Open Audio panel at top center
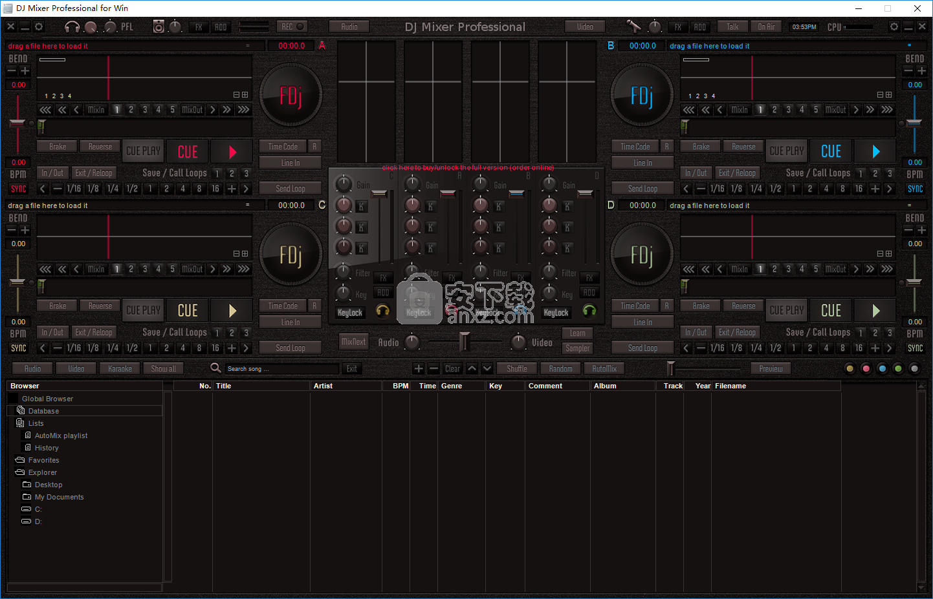This screenshot has height=599, width=933. 349,26
